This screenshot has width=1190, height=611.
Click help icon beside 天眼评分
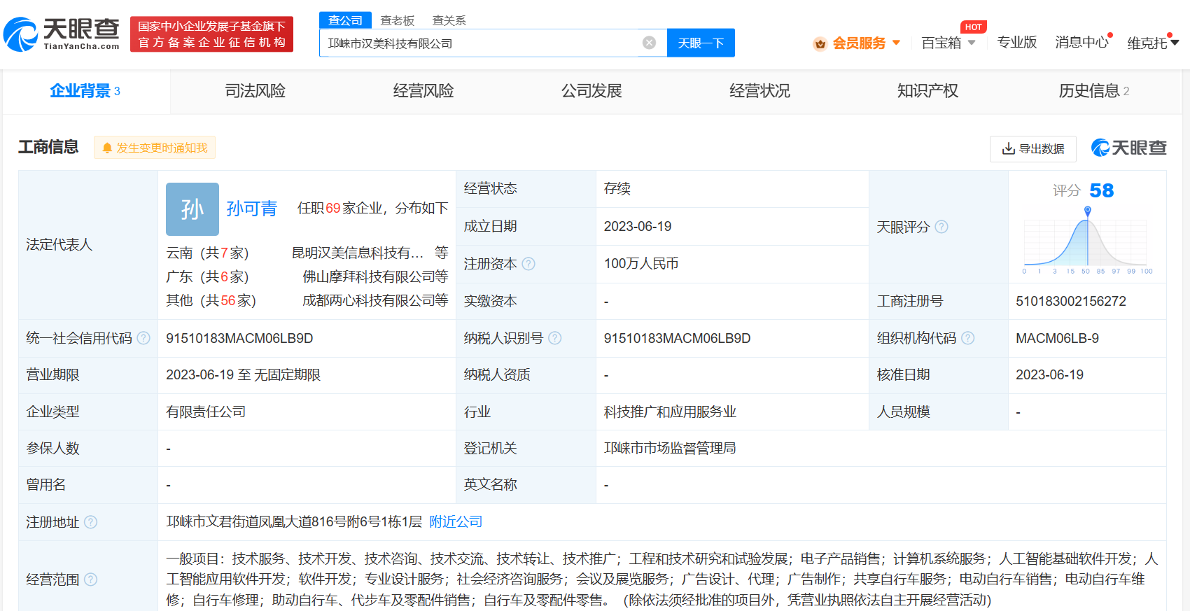pyautogui.click(x=941, y=227)
